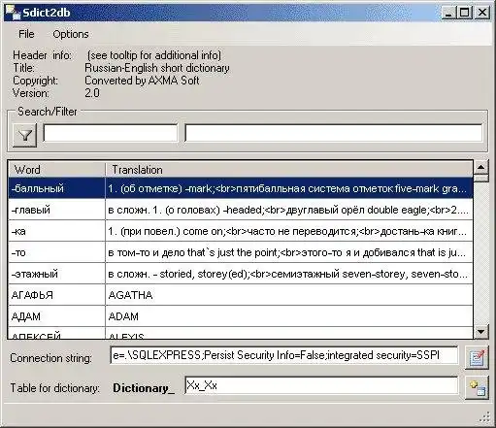Select the -ка word cell
Image resolution: width=496 pixels, height=428 pixels.
point(56,231)
